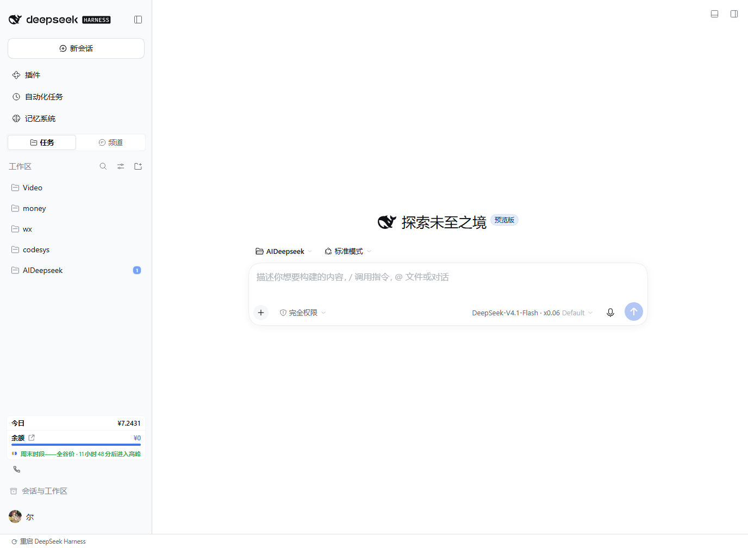Open 自动化任务 automation tasks
Screen dimensions: 748x548
(x=76, y=97)
